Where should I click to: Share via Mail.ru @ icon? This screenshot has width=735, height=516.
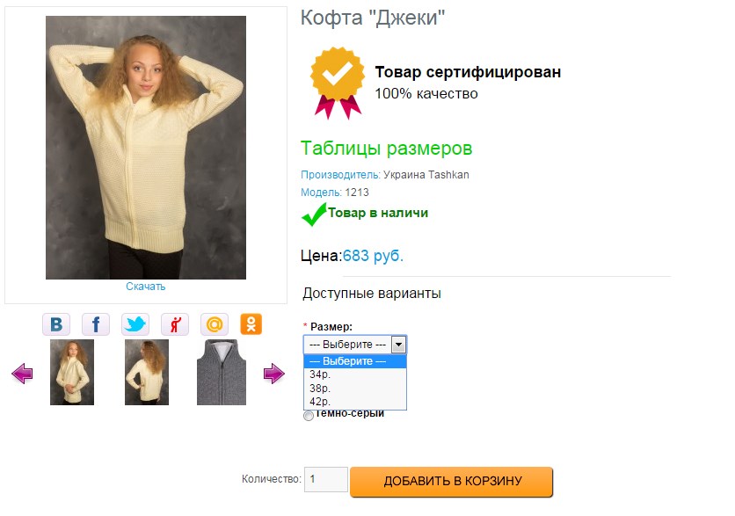[214, 324]
